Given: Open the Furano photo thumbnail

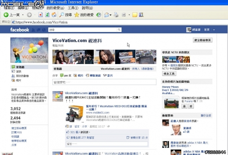Looking at the screenshot, I should 172,103.
